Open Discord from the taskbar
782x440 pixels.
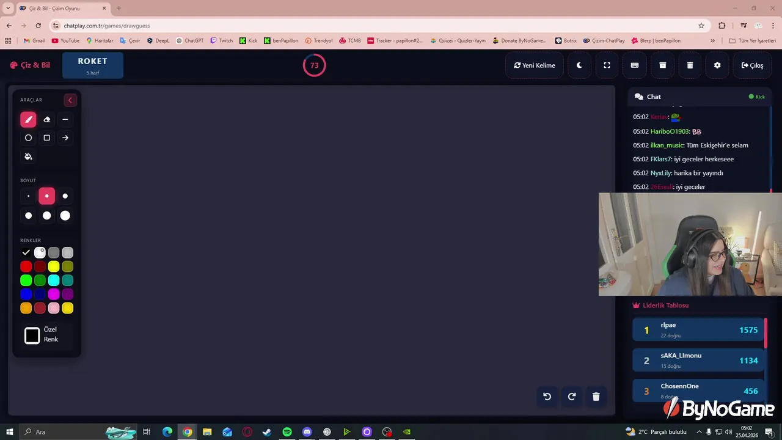(x=307, y=432)
